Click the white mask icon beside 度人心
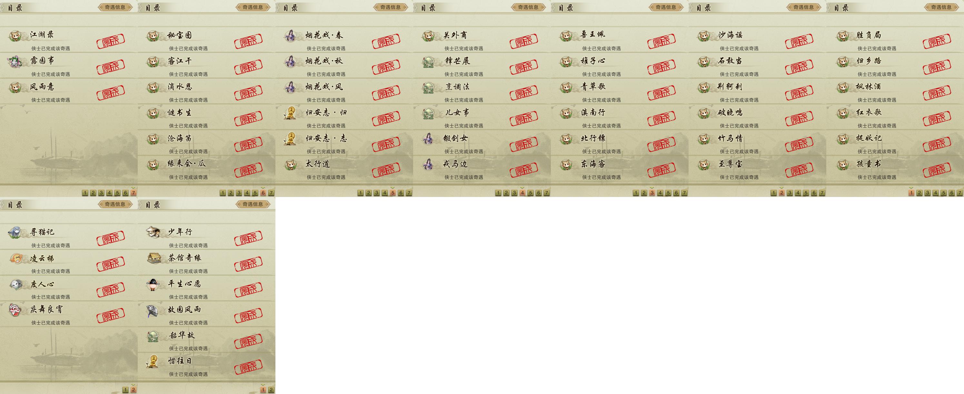Image resolution: width=964 pixels, height=394 pixels. click(15, 284)
